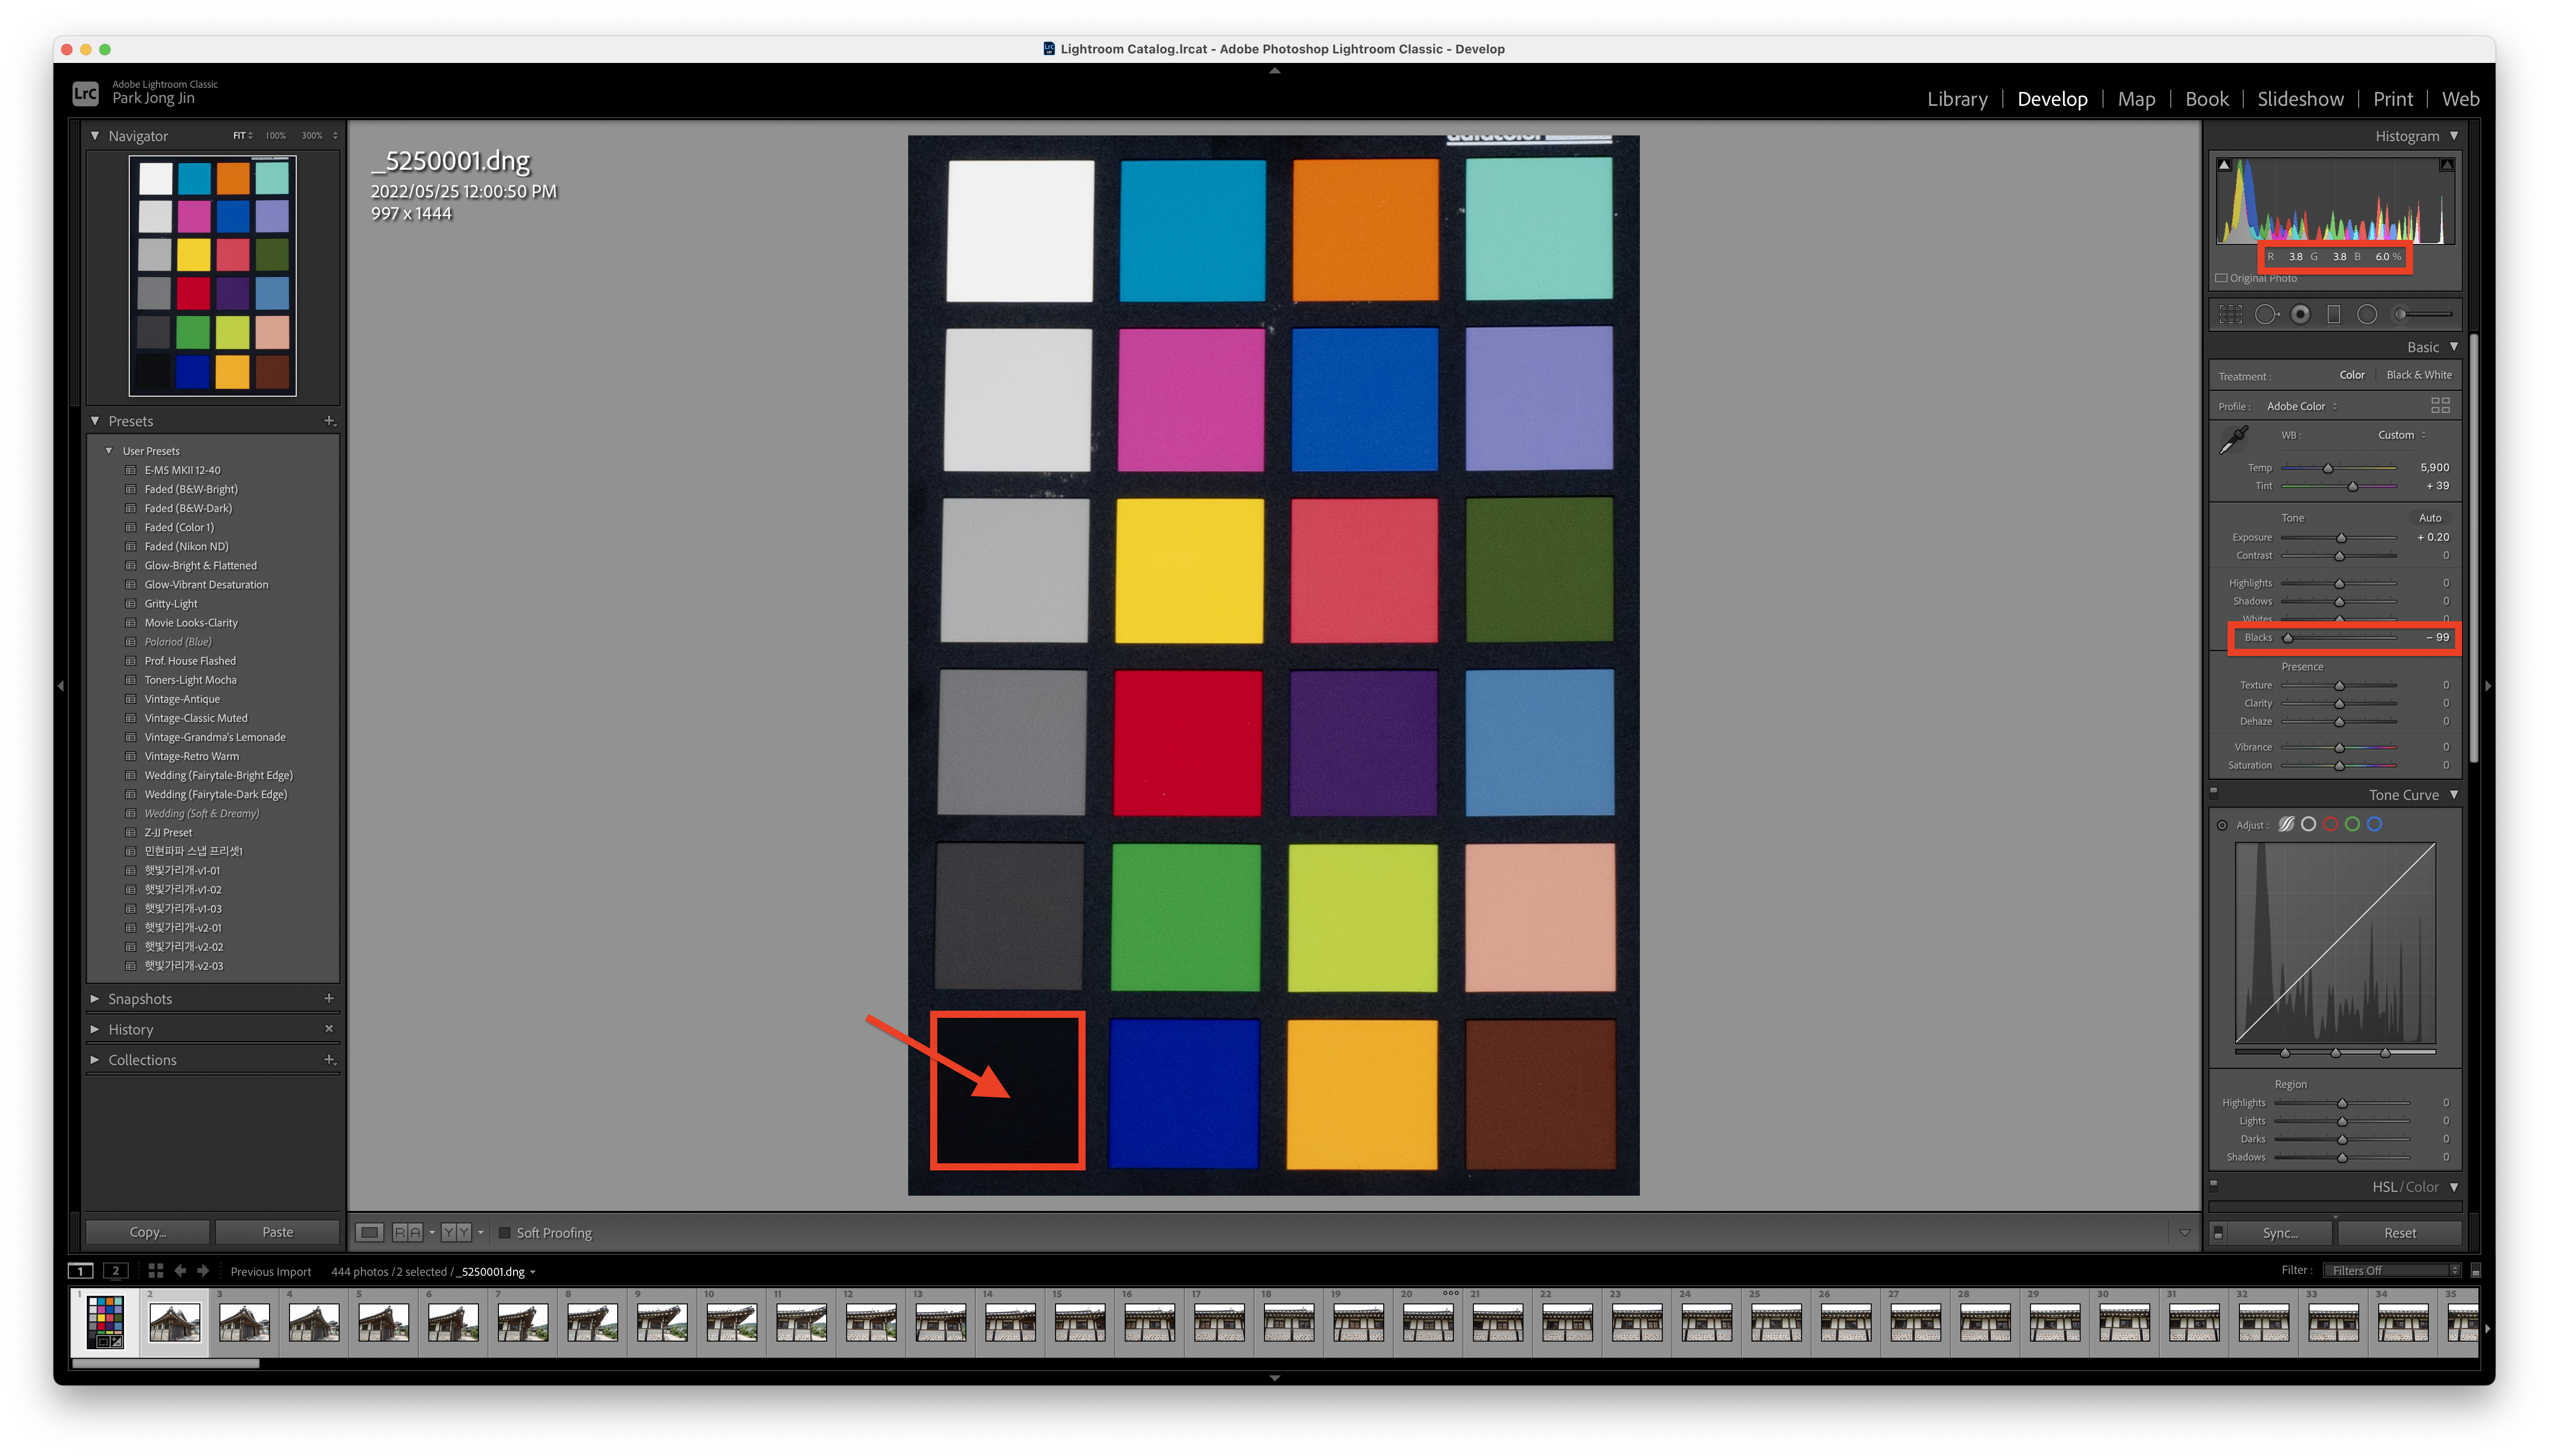
Task: Pick the White Balance eyedropper tool
Action: click(x=2234, y=439)
